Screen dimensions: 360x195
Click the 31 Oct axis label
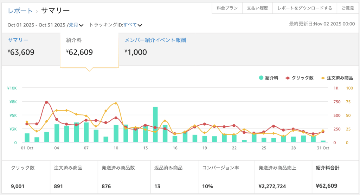tap(323, 148)
